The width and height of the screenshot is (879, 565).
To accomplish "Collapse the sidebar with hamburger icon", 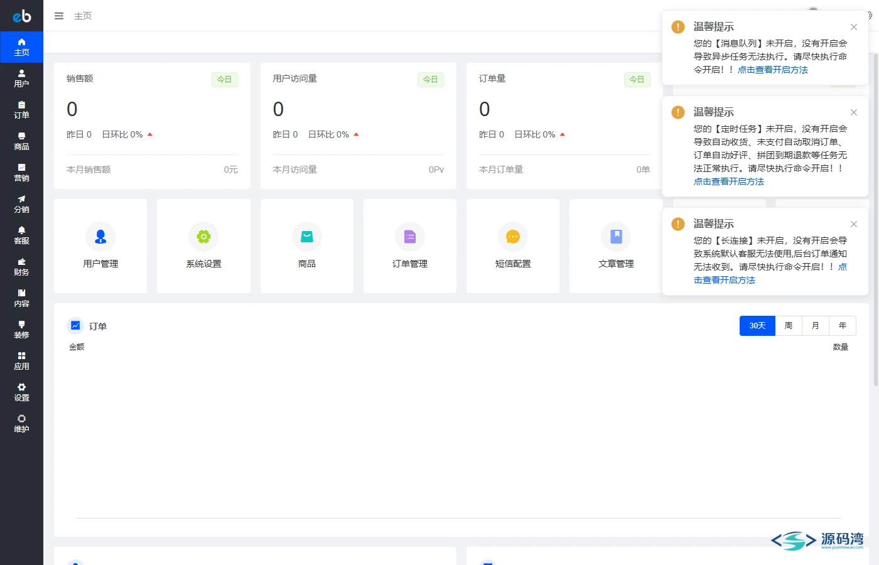I will click(x=59, y=16).
